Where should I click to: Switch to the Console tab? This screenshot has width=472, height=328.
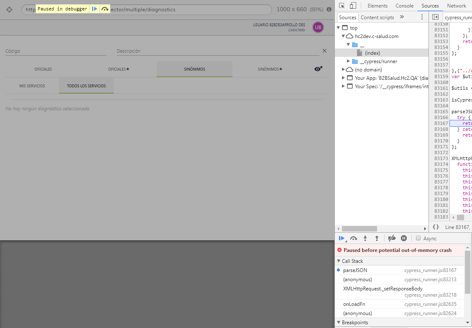click(x=404, y=5)
